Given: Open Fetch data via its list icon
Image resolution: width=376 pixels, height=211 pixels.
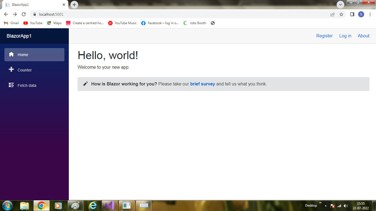Looking at the screenshot, I should point(11,85).
